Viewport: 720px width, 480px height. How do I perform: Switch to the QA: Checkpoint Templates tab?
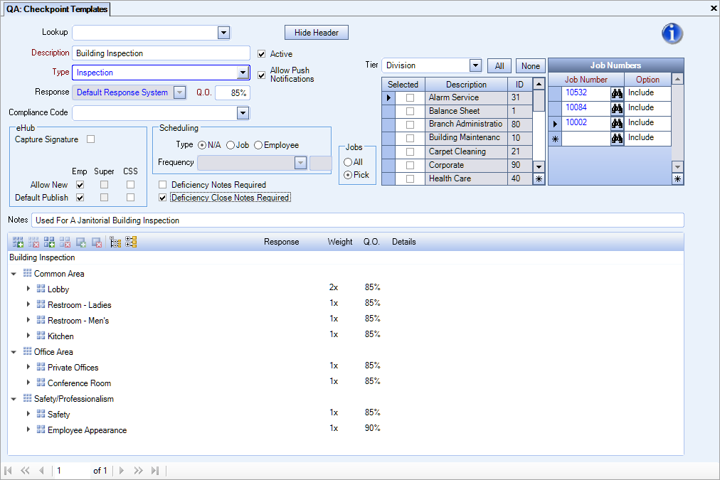coord(57,9)
